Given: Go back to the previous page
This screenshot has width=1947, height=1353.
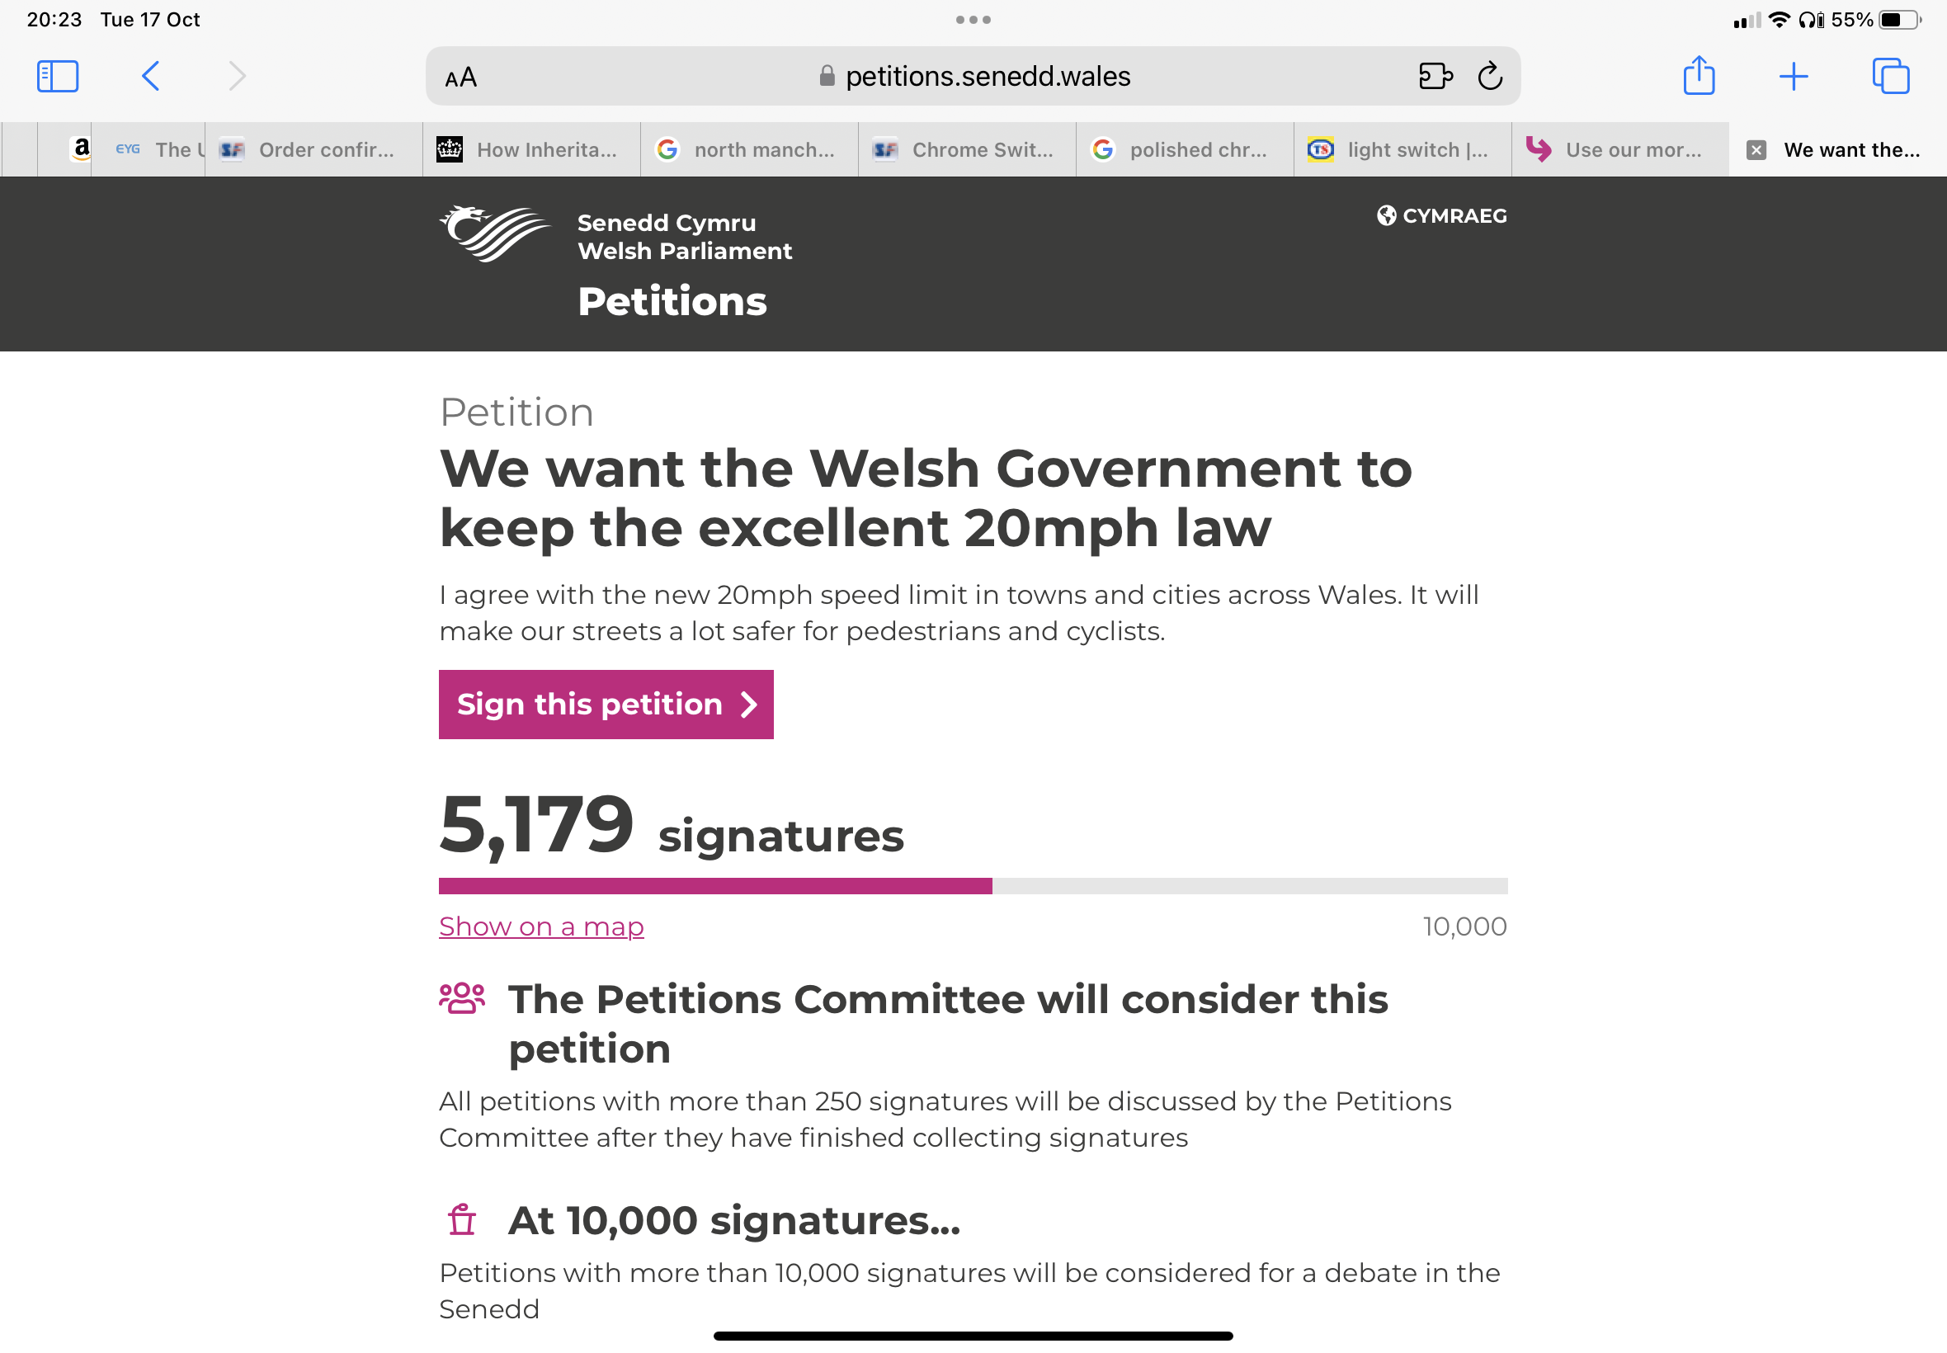Looking at the screenshot, I should coord(151,76).
